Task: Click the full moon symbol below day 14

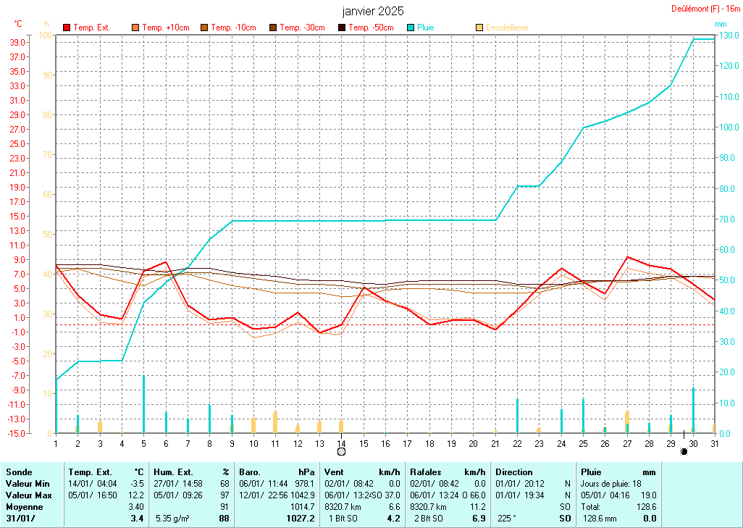Action: click(341, 451)
